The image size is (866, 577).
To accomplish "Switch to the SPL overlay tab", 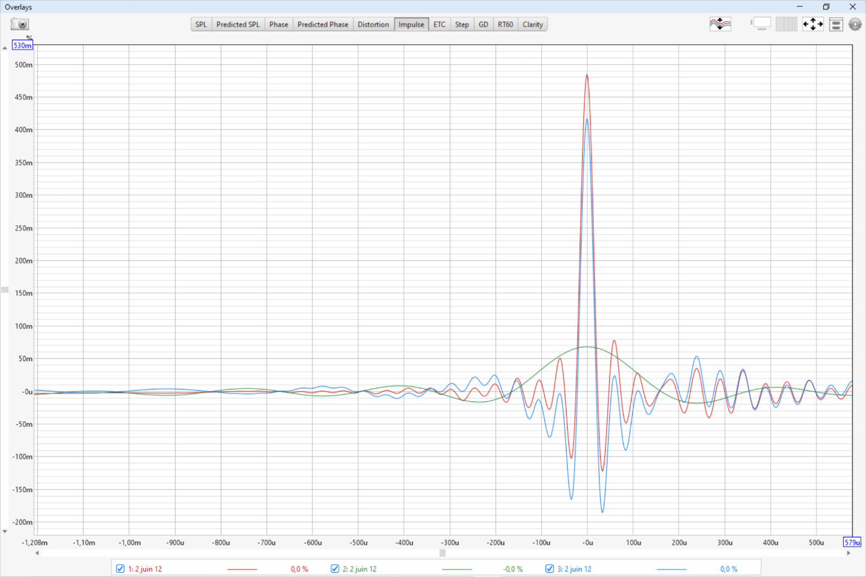I will tap(201, 25).
